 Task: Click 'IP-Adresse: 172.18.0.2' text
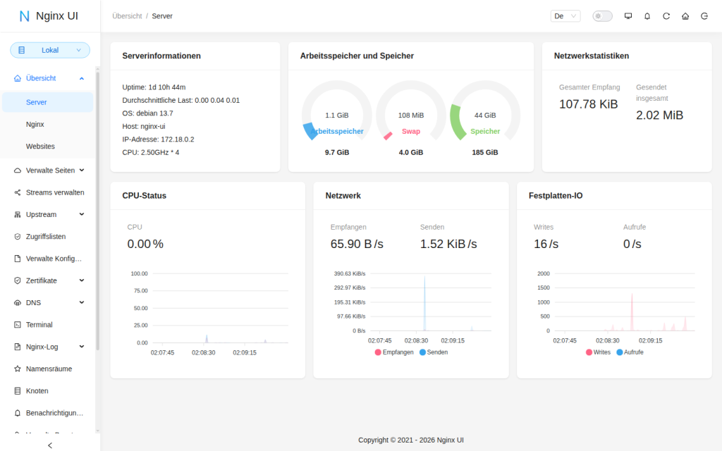point(158,140)
